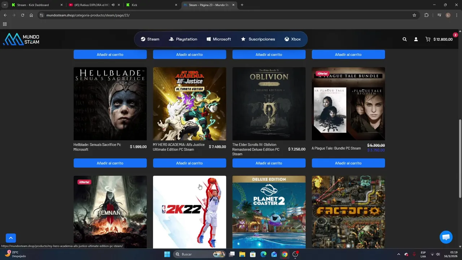Open the Microsoft category menu
This screenshot has height=260, width=462.
pos(219,39)
